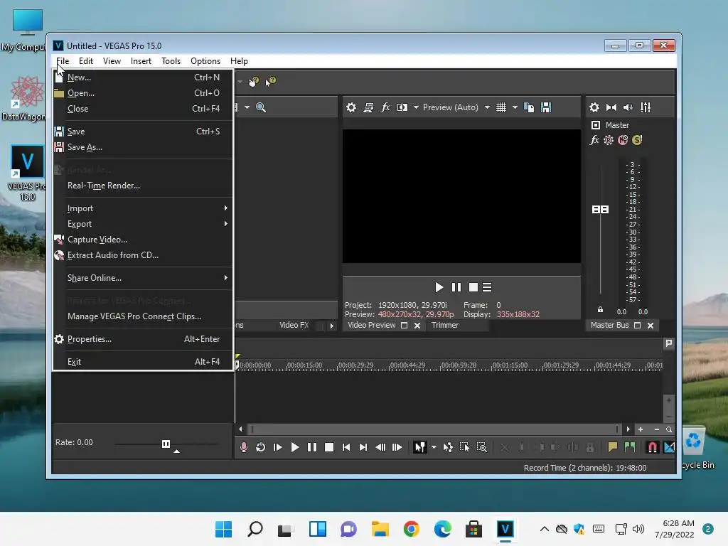Insert region with green flags icon

(630, 447)
